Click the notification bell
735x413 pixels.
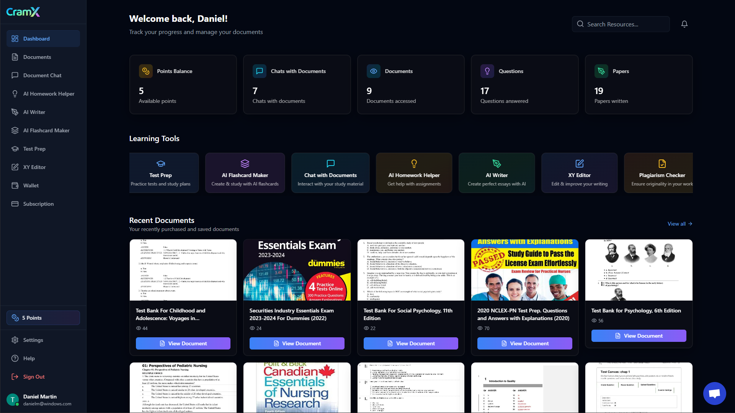point(684,24)
